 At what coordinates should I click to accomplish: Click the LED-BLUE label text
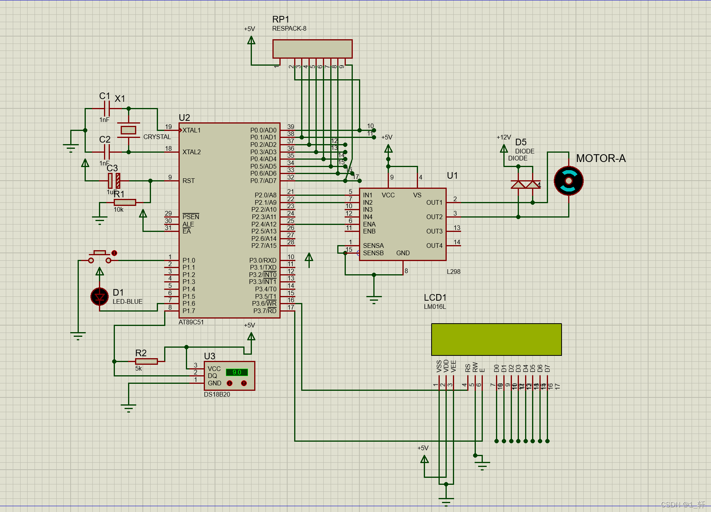tap(127, 301)
